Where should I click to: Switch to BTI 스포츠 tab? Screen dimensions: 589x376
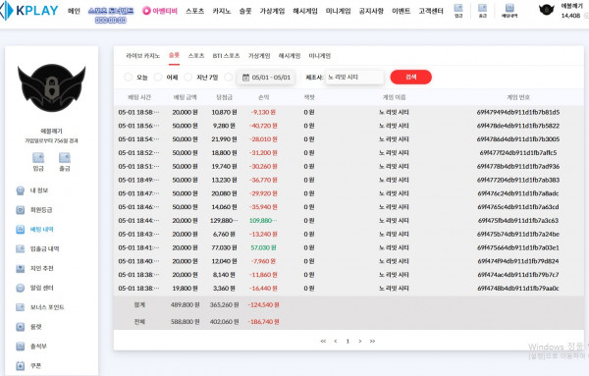226,56
